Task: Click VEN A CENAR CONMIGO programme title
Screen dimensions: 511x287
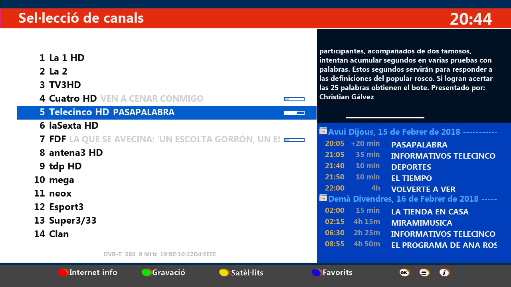Action: pyautogui.click(x=152, y=98)
